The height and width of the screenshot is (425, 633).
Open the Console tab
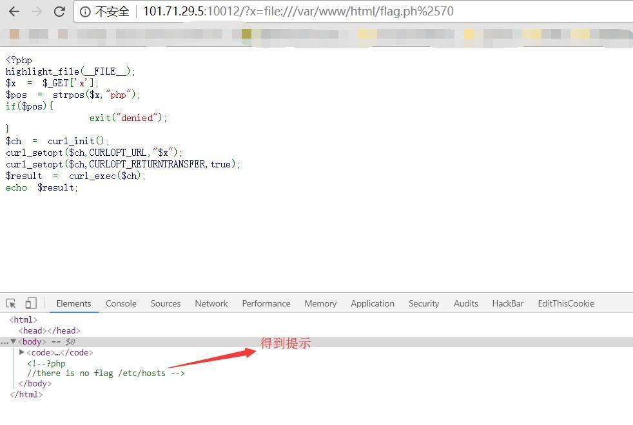pyautogui.click(x=121, y=303)
